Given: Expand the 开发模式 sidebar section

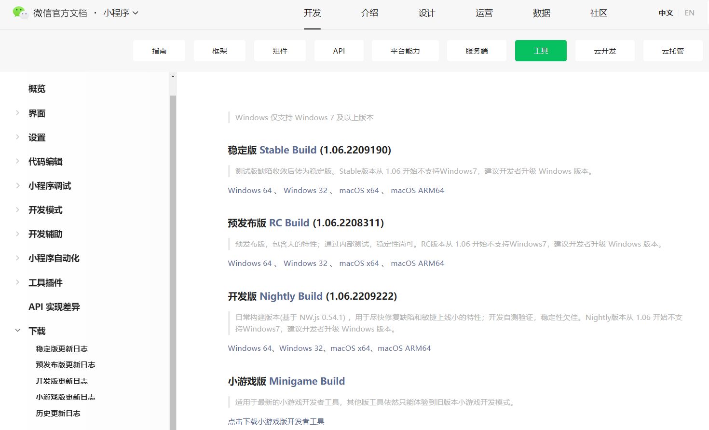Looking at the screenshot, I should click(x=17, y=209).
